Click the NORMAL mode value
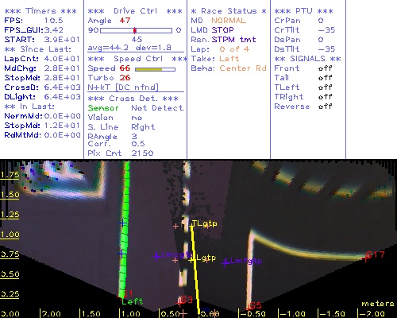Screen dimensions: 397x318 tap(229, 21)
